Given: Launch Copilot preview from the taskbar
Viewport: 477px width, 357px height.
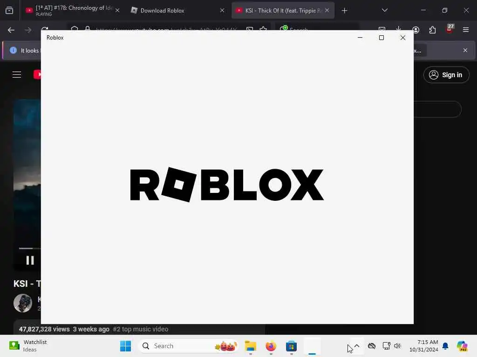Looking at the screenshot, I should (462, 346).
